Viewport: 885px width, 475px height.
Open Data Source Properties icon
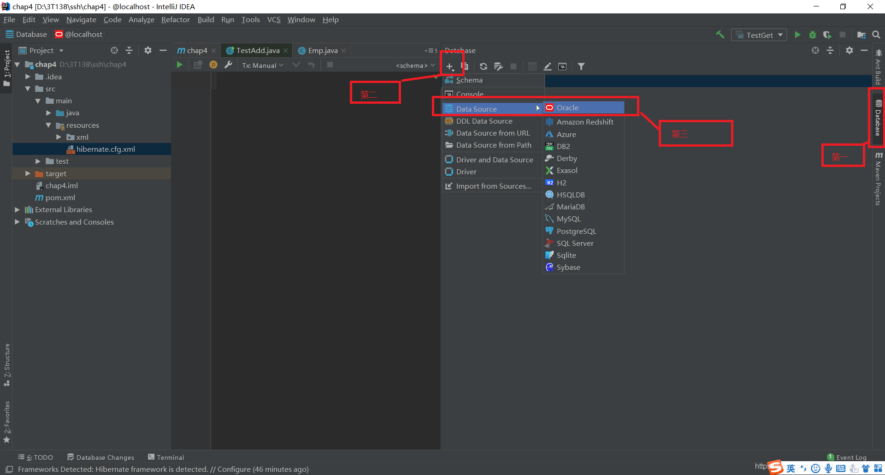point(498,66)
